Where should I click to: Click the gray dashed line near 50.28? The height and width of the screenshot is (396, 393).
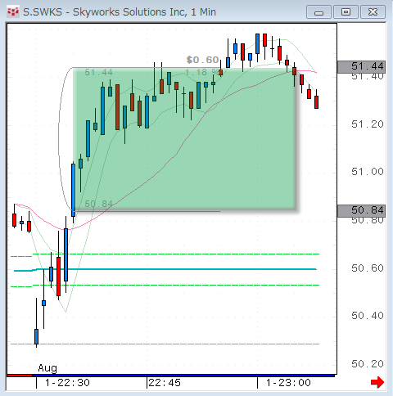165,344
